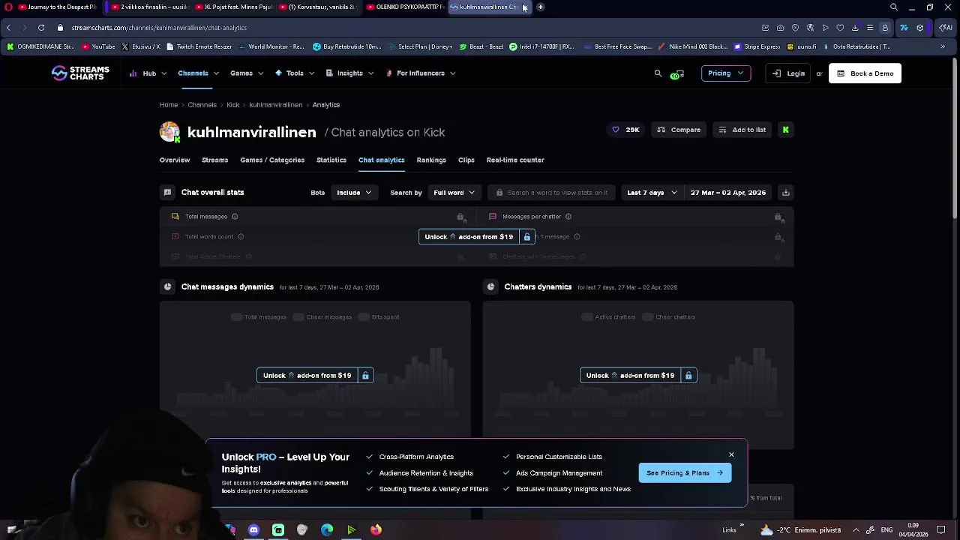Open the Search by Full word dropdown
Viewport: 960px width, 540px height.
pos(454,193)
